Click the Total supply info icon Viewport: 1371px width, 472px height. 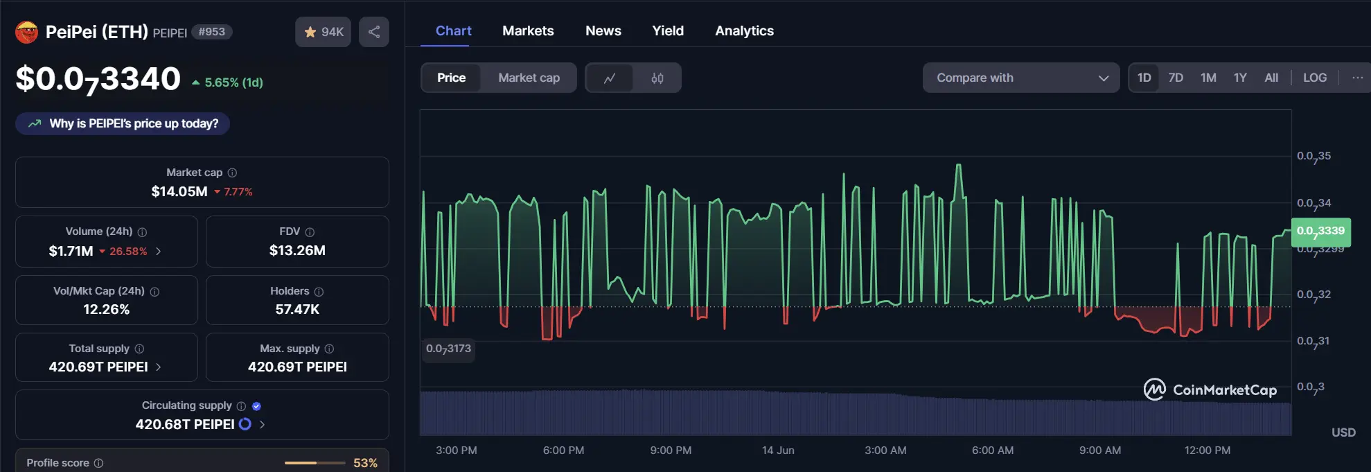[x=139, y=349]
